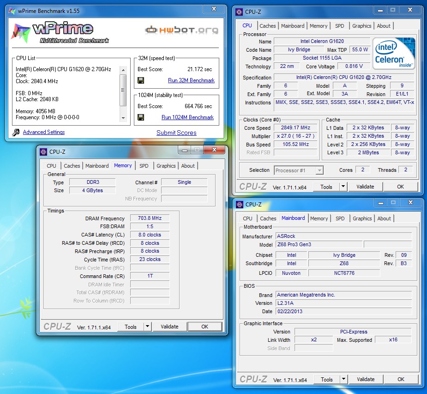
Task: Click OK in Memory window
Action: tap(205, 327)
